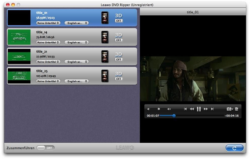This screenshot has width=250, height=159.
Task: Click the 58.93M / 05:23 info text
Action: [x=45, y=18]
